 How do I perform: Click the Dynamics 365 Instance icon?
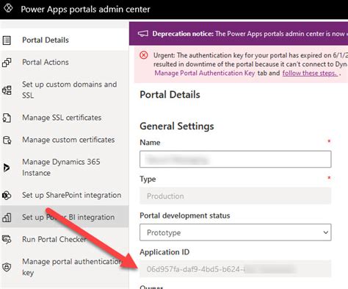click(x=7, y=168)
